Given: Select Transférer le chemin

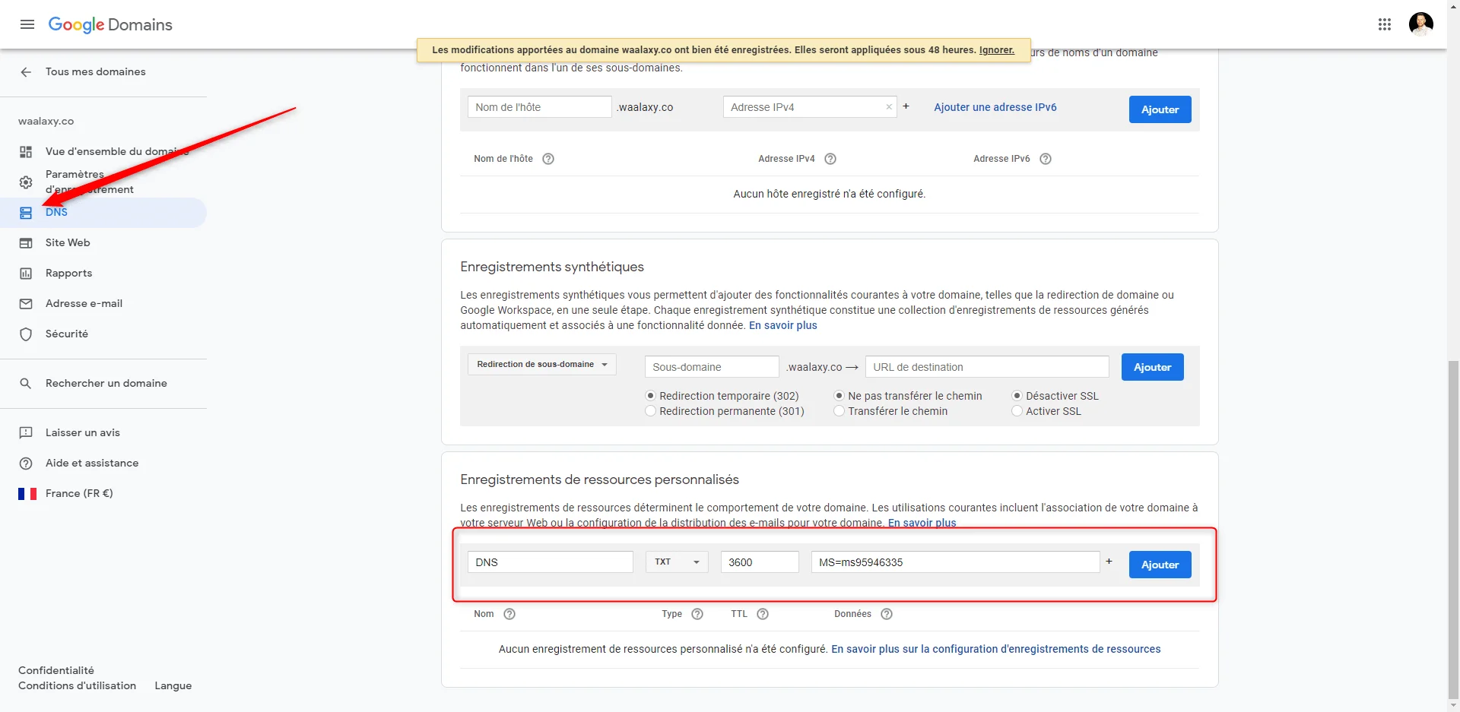Looking at the screenshot, I should tap(839, 411).
